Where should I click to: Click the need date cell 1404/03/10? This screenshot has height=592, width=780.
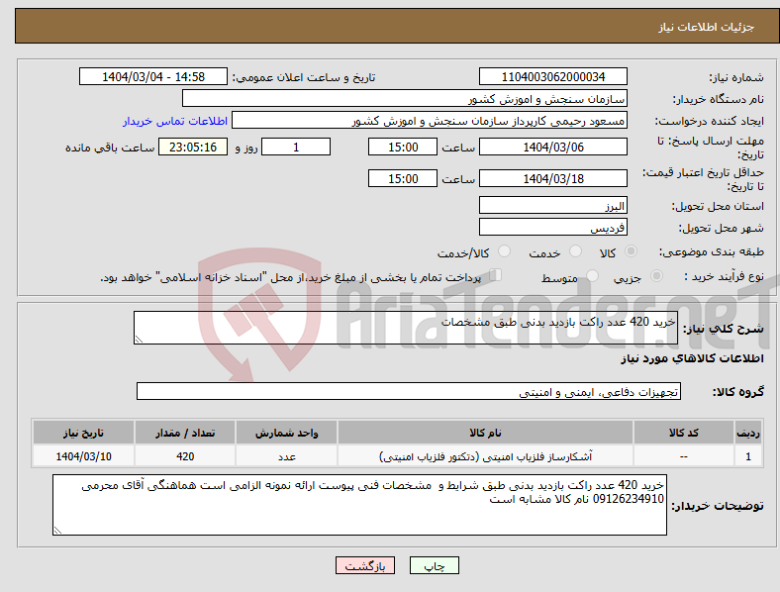83,456
